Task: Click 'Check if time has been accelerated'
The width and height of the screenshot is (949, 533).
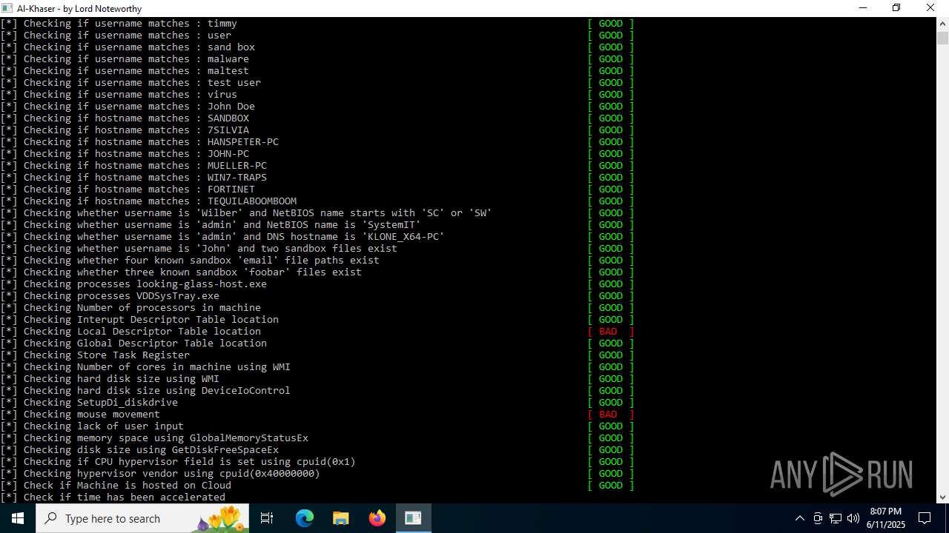Action: pyautogui.click(x=125, y=497)
